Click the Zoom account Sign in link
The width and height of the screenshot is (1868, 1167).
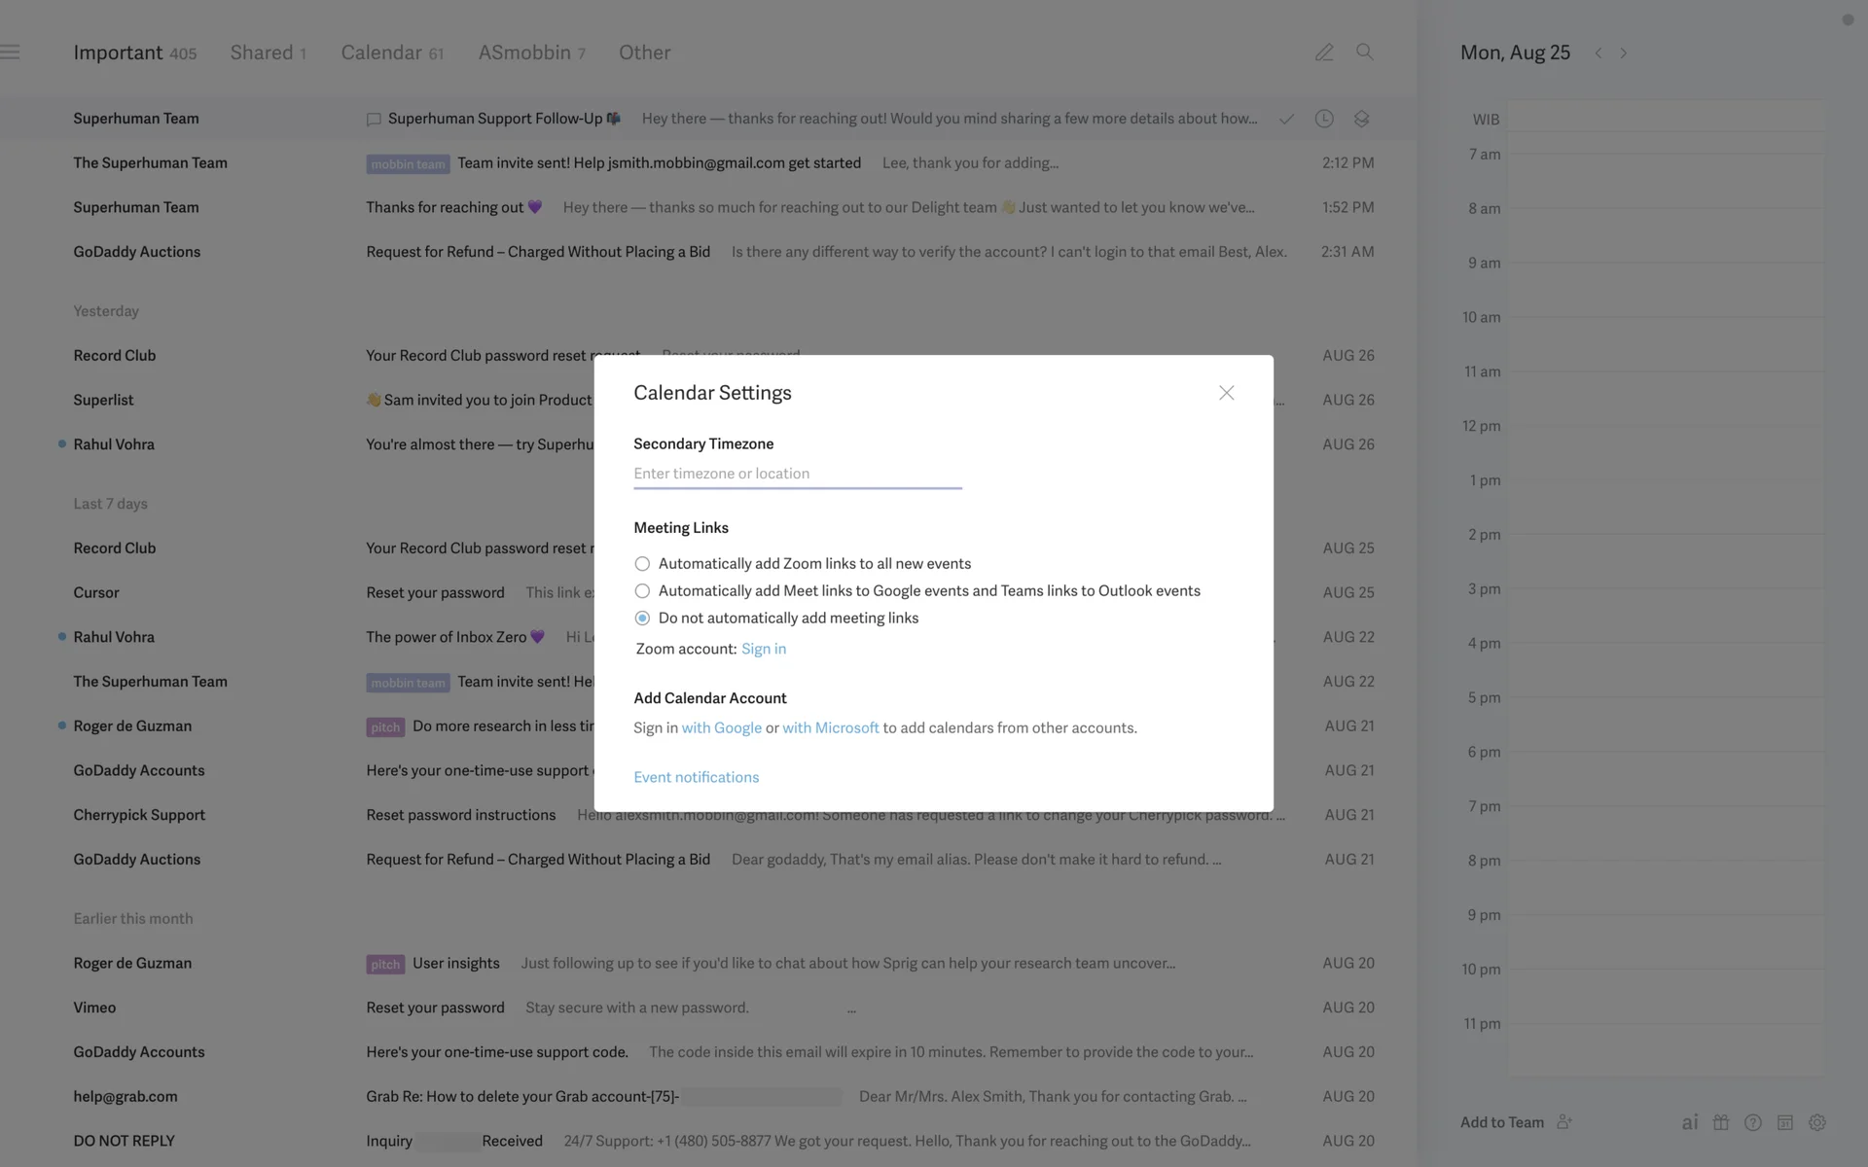coord(763,649)
